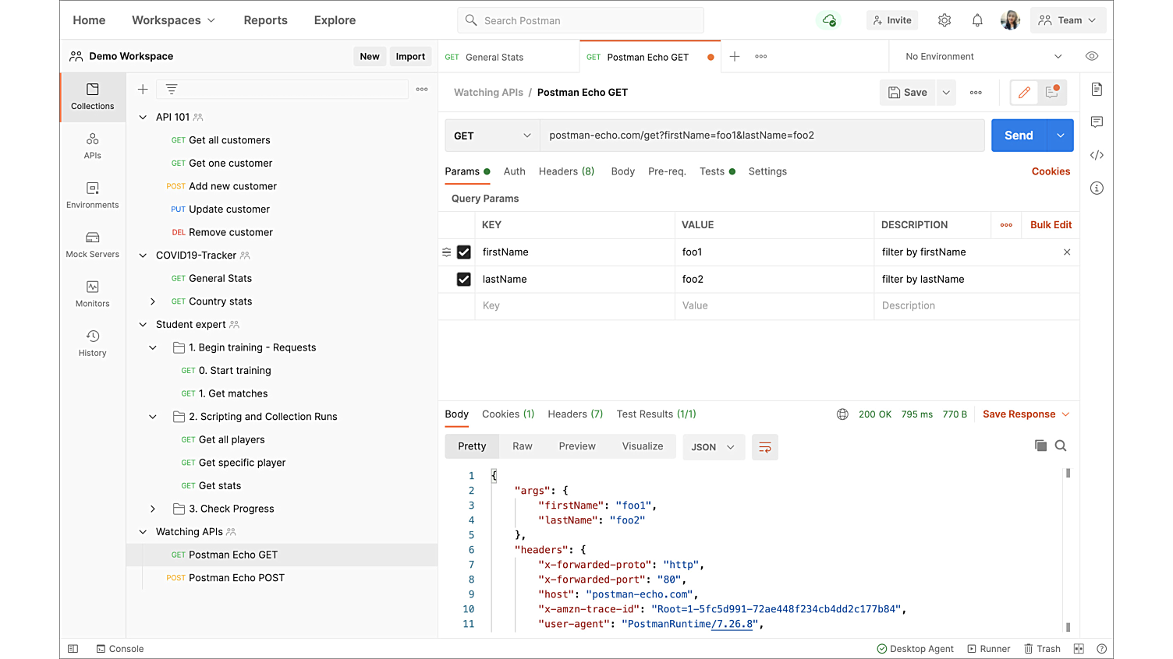The image size is (1173, 659).
Task: Open the Mock Servers sidebar panel
Action: (x=92, y=245)
